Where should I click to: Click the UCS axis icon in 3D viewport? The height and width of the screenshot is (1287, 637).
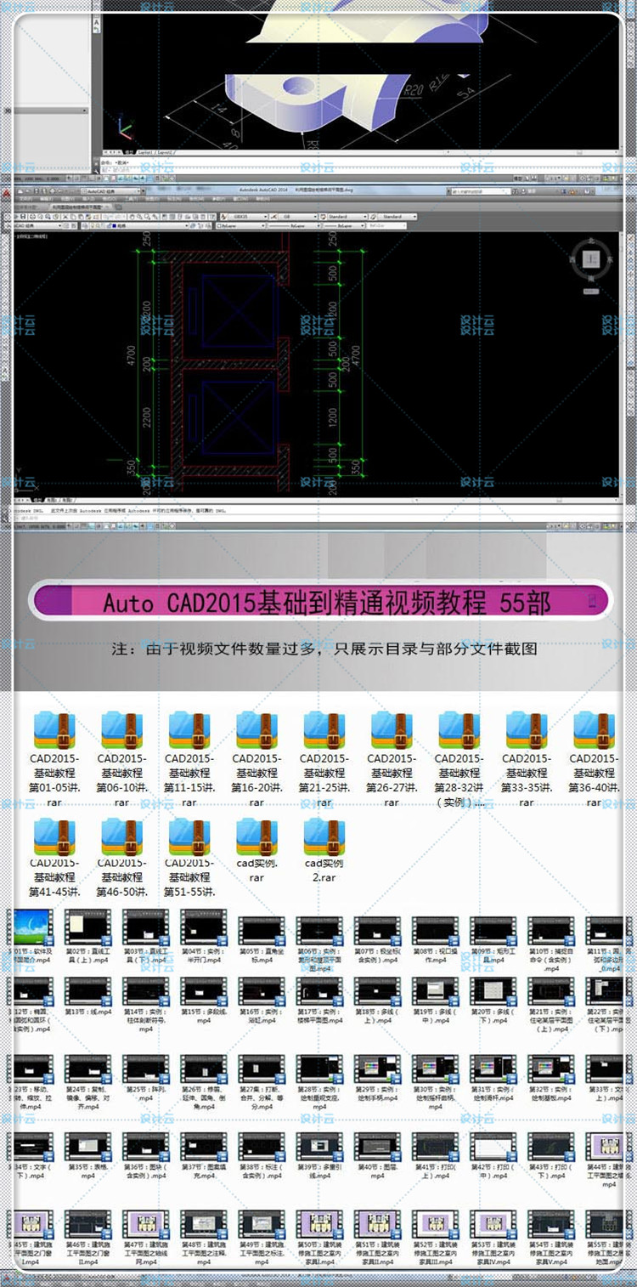125,129
